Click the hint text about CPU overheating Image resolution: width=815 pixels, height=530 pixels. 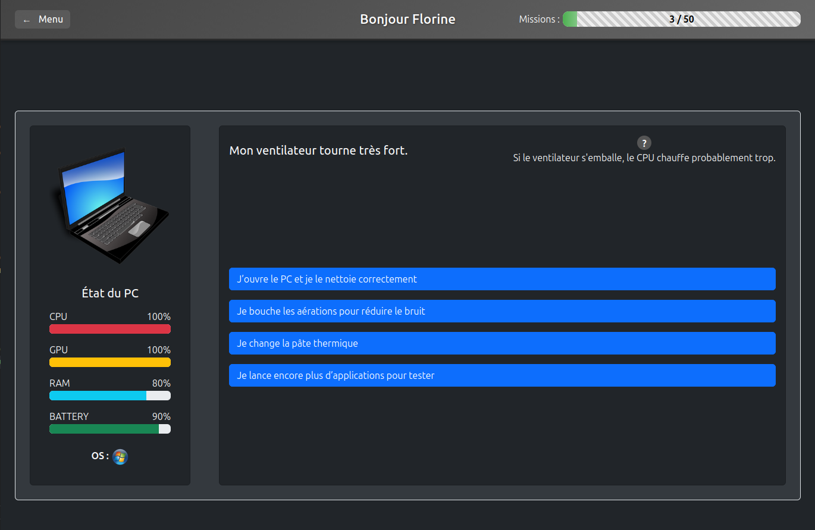pos(644,158)
